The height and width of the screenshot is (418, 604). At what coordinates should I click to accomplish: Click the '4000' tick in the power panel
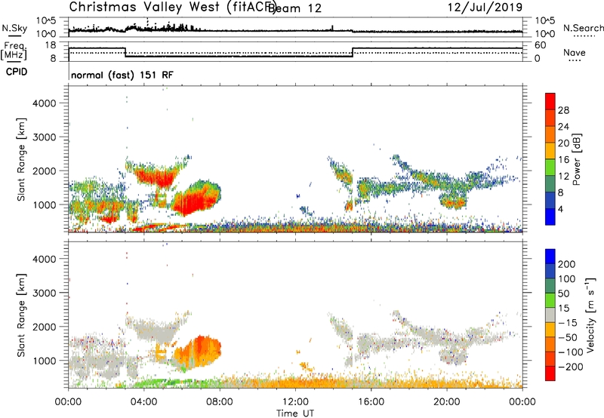tap(45, 103)
